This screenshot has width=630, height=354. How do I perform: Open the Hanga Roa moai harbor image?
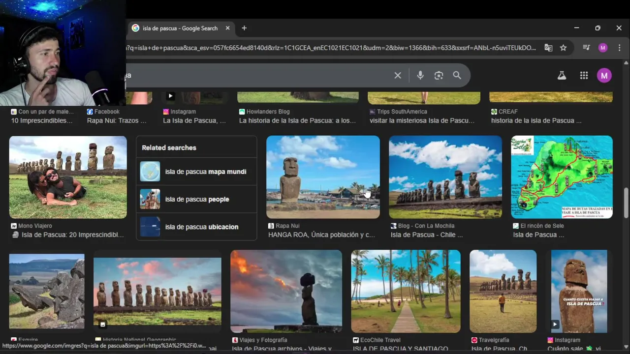tap(323, 177)
